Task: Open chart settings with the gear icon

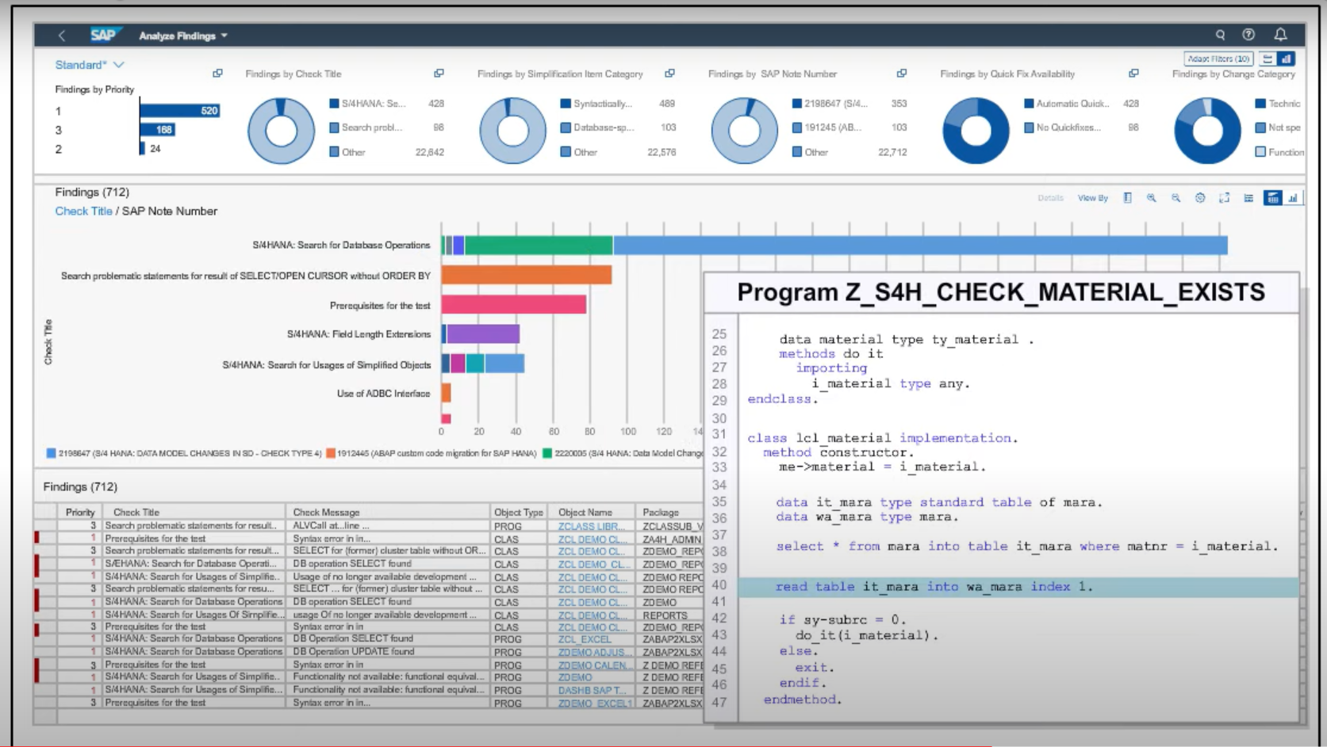Action: 1200,198
